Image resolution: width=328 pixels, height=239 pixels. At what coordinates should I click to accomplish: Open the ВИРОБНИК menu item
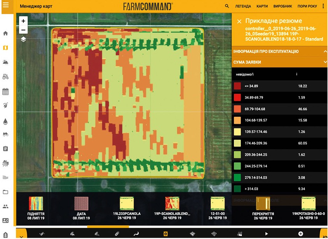tap(282, 6)
